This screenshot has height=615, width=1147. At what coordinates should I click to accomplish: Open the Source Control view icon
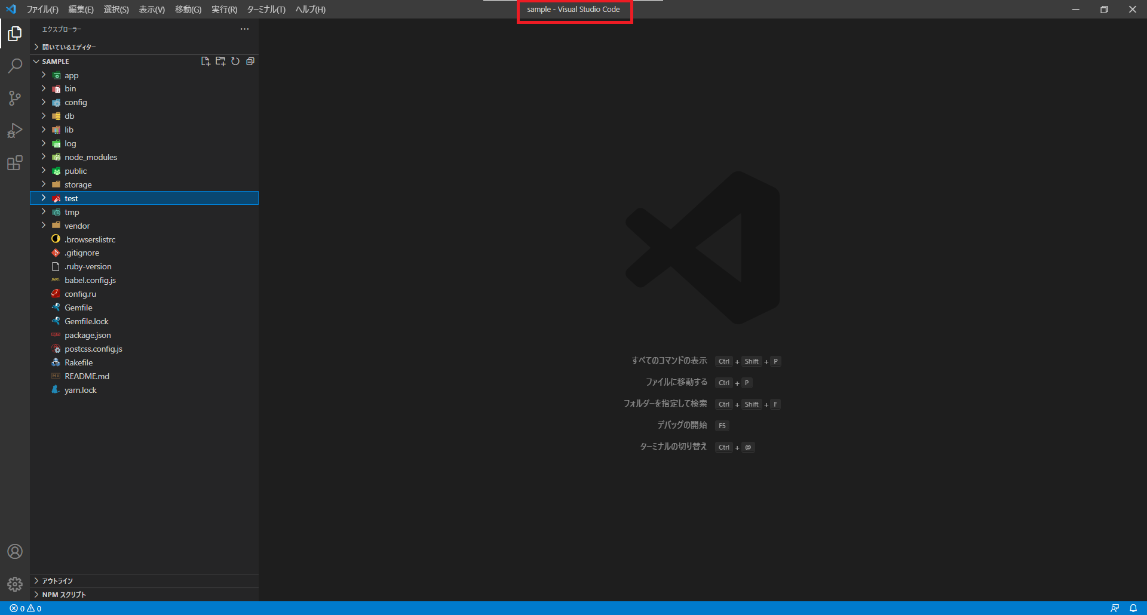[15, 98]
